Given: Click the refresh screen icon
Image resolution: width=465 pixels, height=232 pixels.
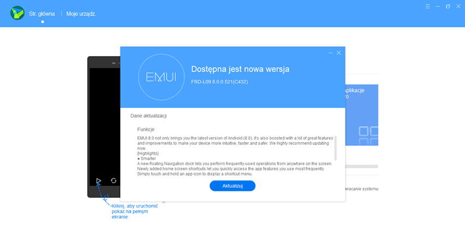Looking at the screenshot, I should (x=114, y=180).
